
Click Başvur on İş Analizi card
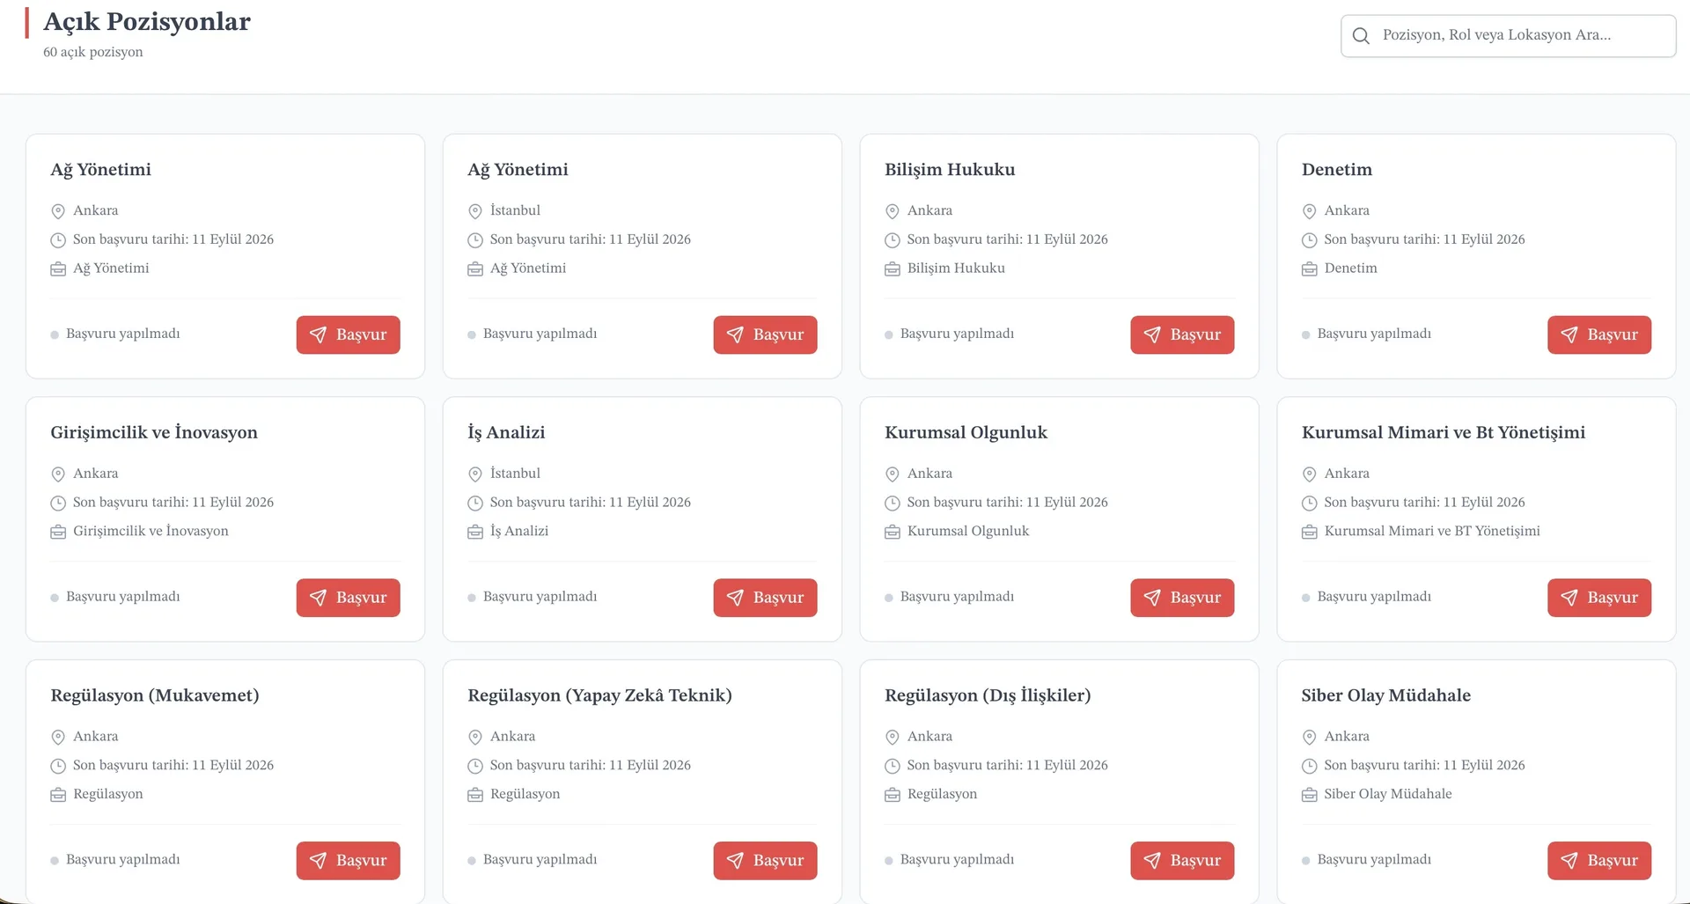[765, 598]
